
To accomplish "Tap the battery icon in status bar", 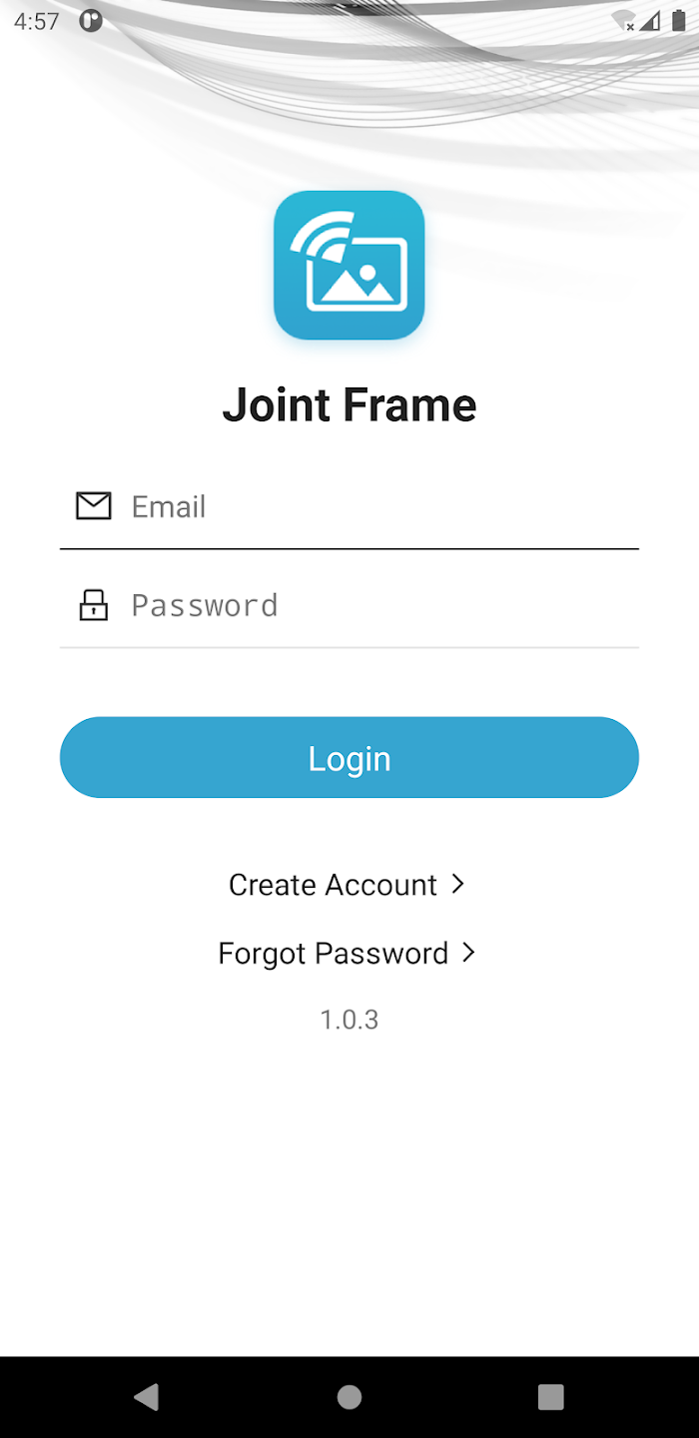I will tap(679, 21).
